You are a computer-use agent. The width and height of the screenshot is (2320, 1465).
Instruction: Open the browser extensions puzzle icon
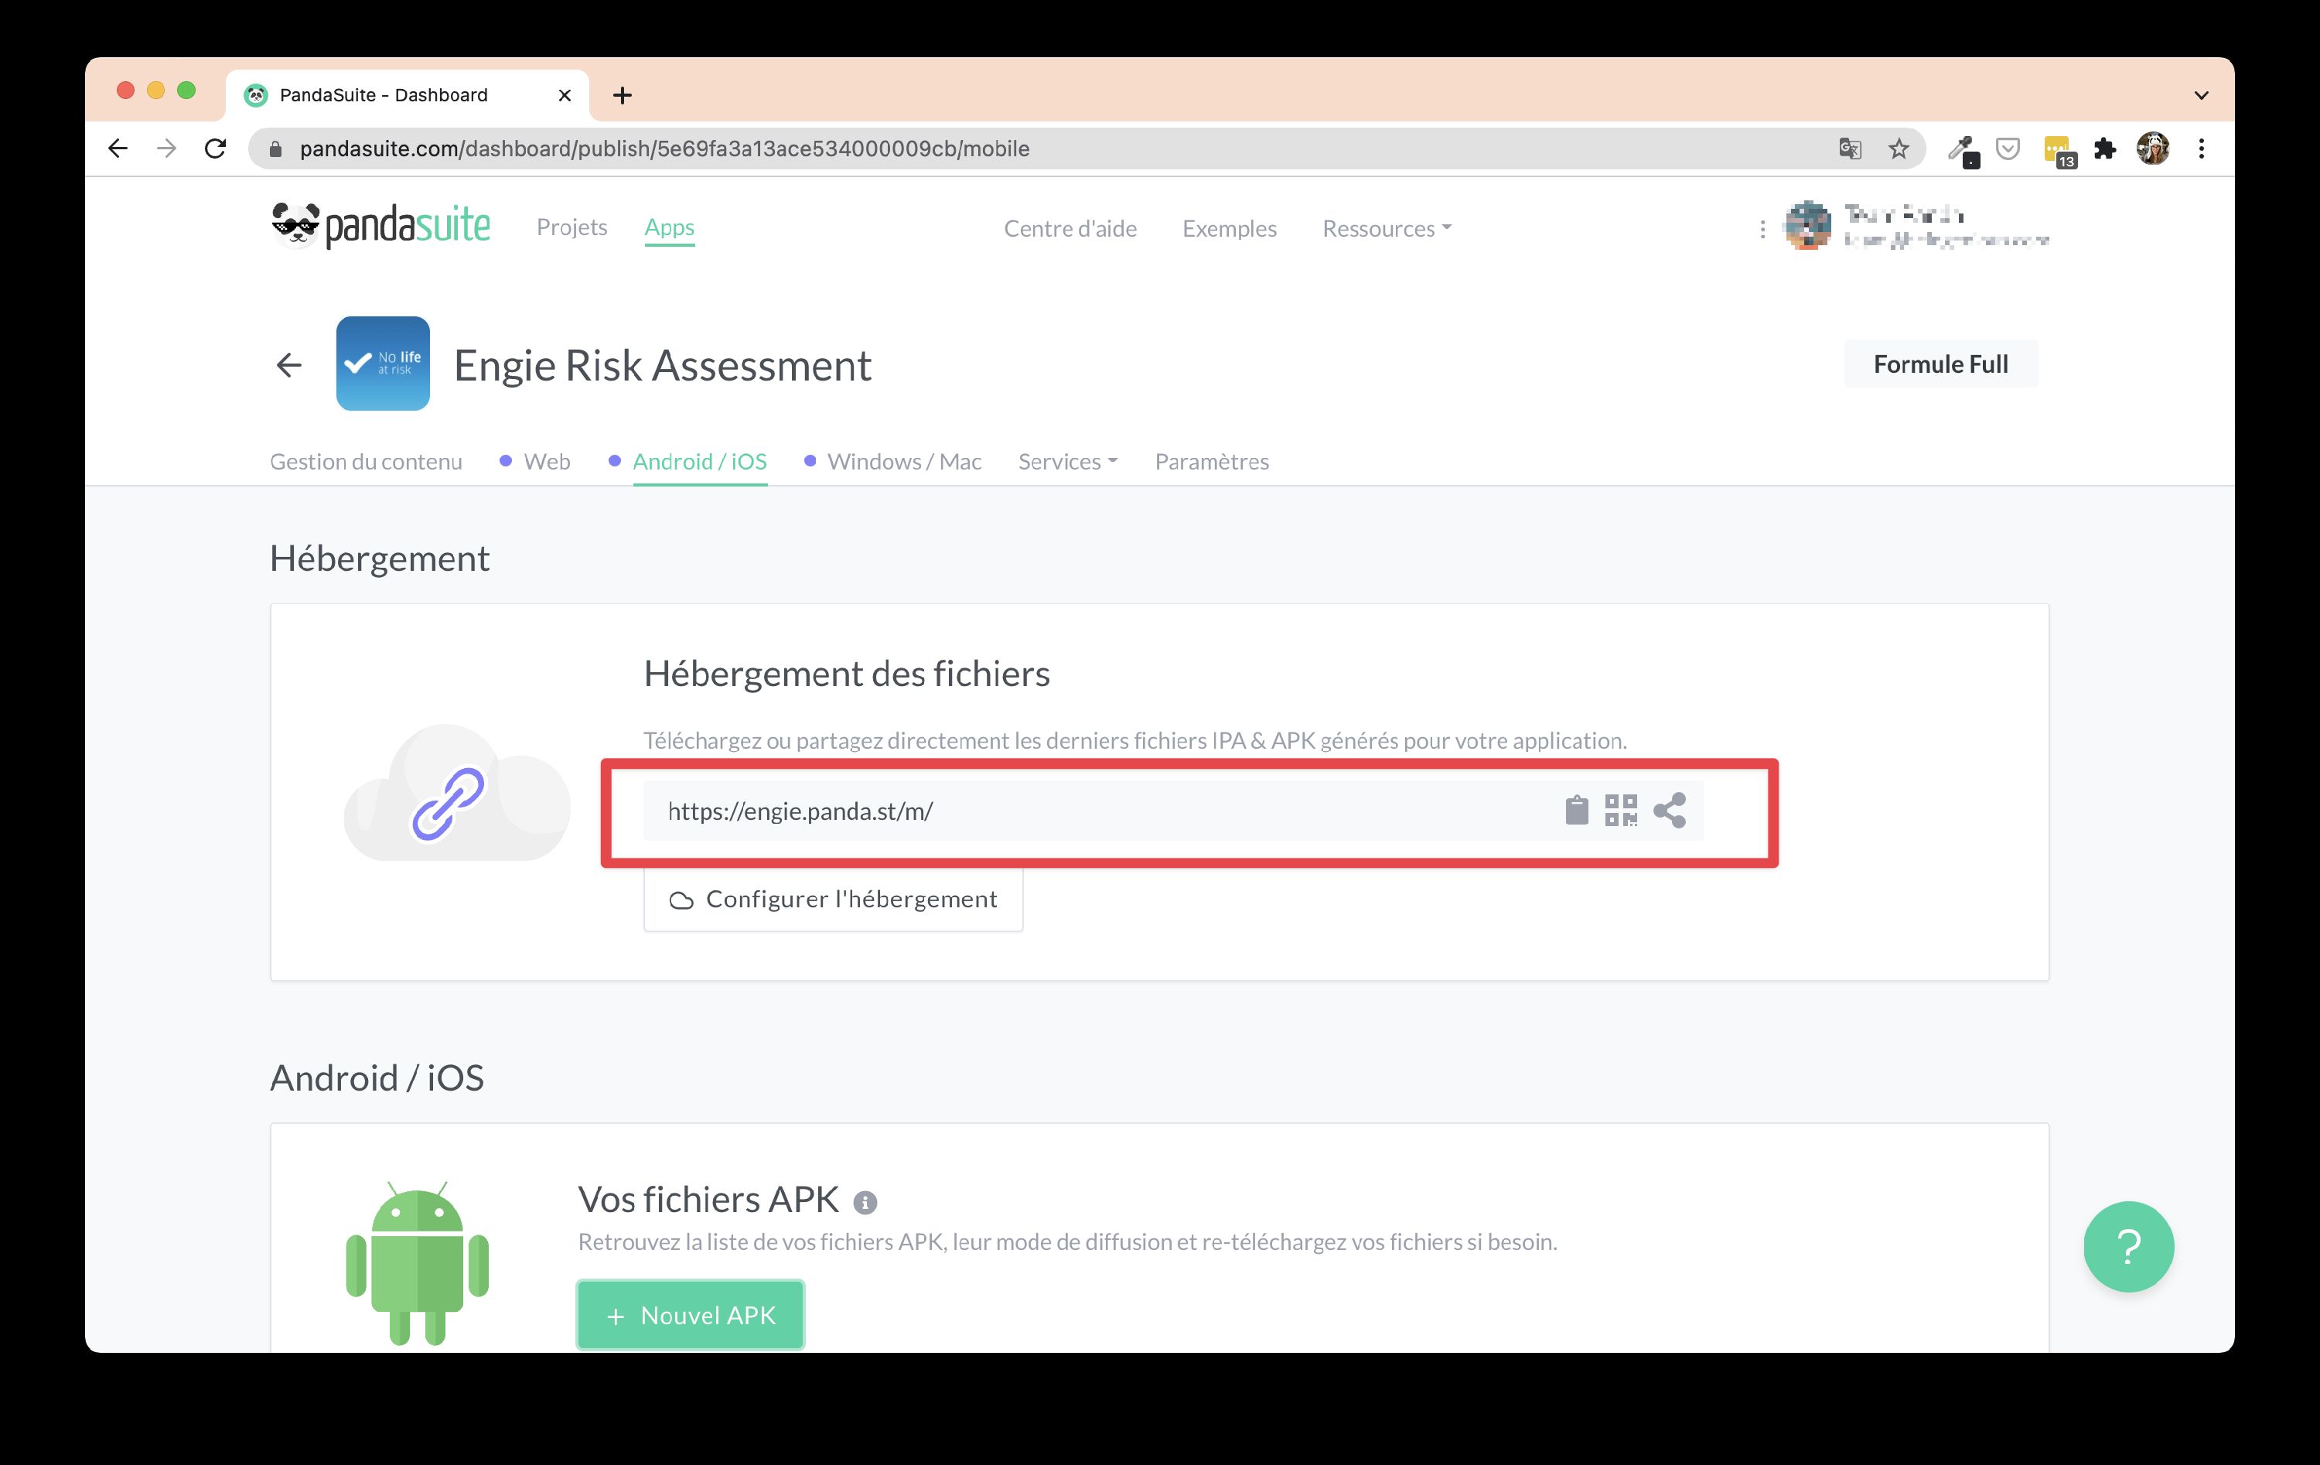click(x=2106, y=149)
